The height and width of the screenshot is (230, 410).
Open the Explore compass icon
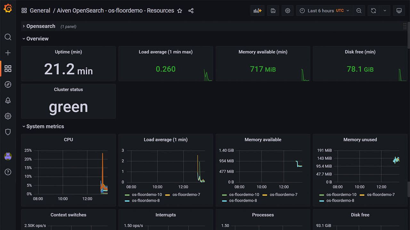8,84
